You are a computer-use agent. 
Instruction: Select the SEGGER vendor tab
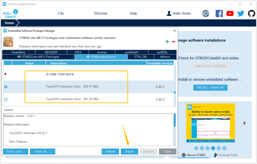pos(51,52)
